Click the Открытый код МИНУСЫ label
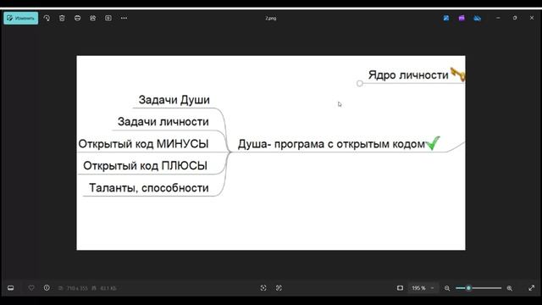The height and width of the screenshot is (305, 542). tap(143, 144)
